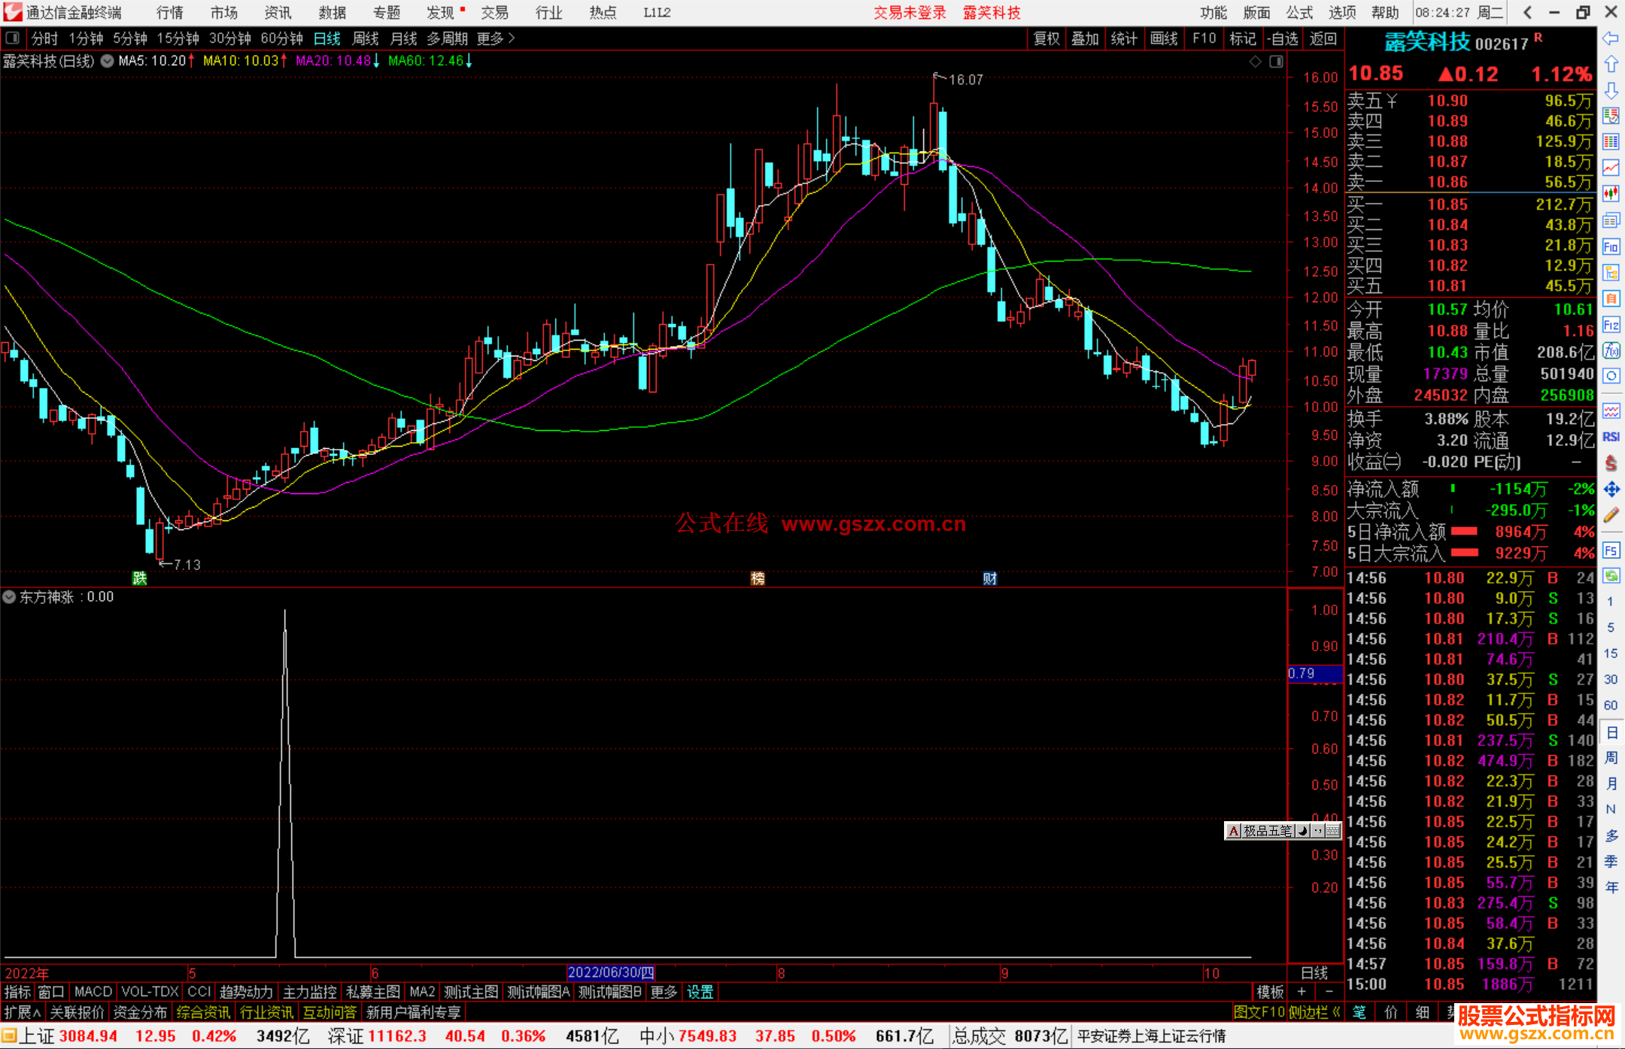
Task: Click the small window icon beside the diamond
Action: pos(1276,62)
